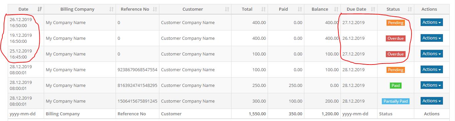The height and width of the screenshot is (121, 455).
Task: Open Actions dropdown for 19.12.2019 invoice
Action: tap(432, 38)
